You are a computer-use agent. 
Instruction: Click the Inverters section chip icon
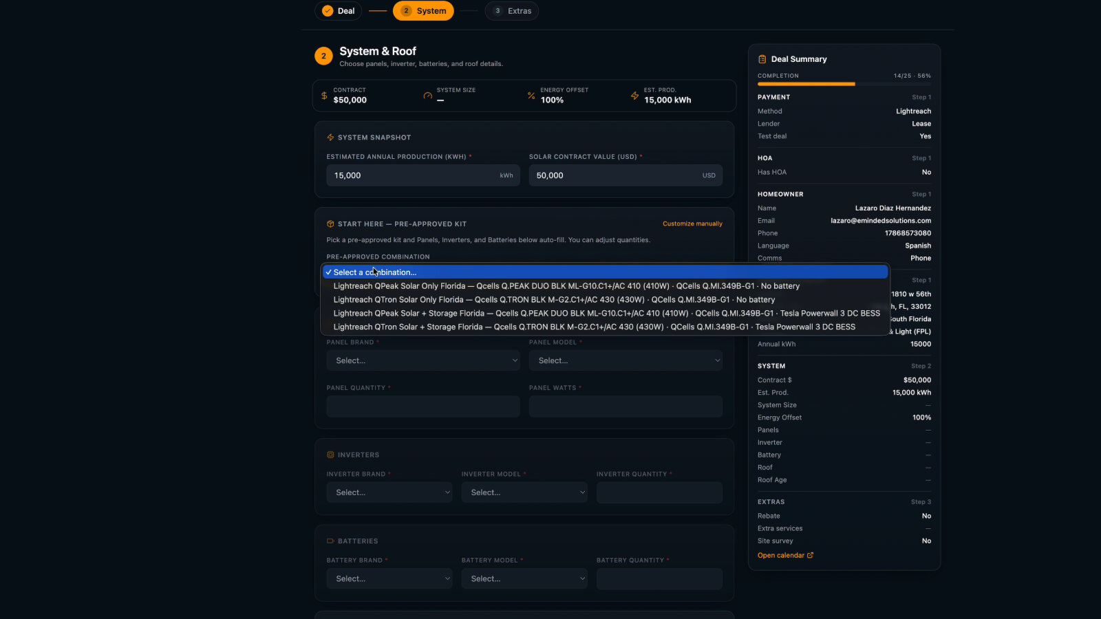click(330, 455)
